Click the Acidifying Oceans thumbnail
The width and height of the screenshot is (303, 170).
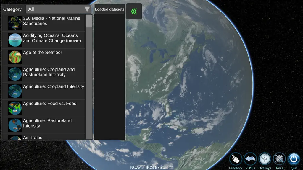pos(15,40)
